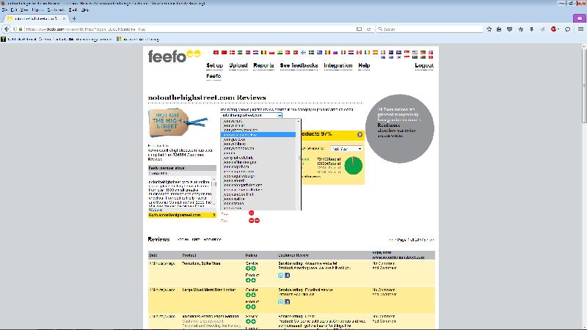Screen dimensions: 587x330
Task: Open the browser Tools menu
Action: (73, 10)
